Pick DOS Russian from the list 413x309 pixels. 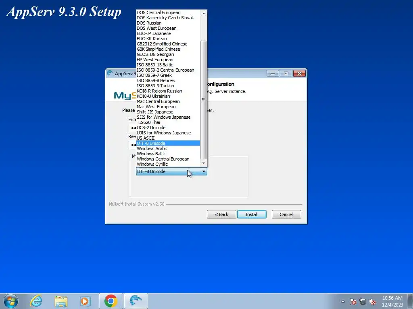click(x=168, y=23)
